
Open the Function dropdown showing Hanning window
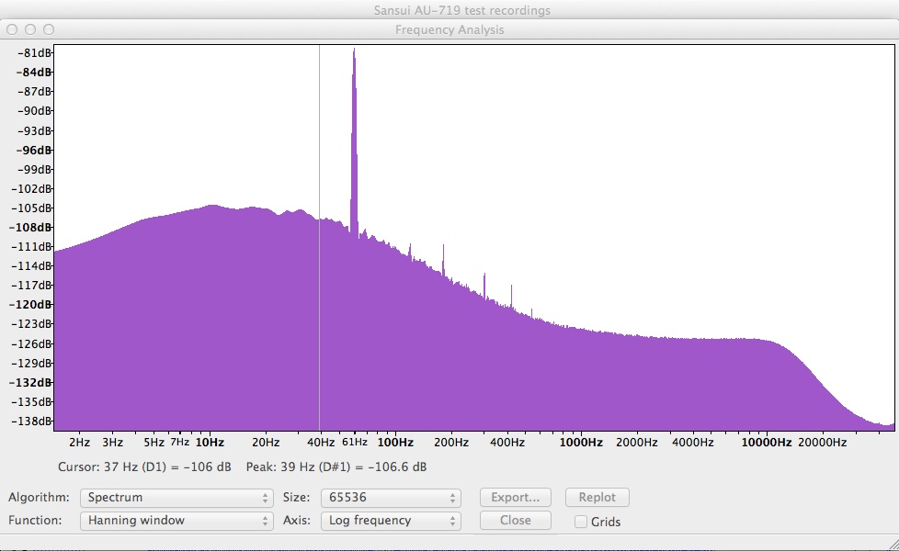176,520
